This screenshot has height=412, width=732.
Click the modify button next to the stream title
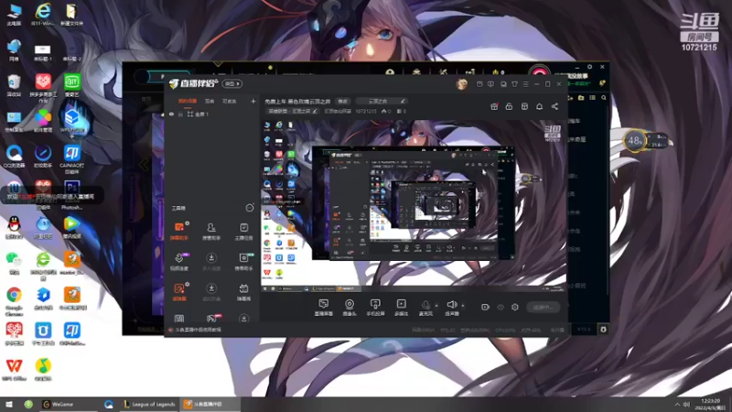pyautogui.click(x=342, y=101)
